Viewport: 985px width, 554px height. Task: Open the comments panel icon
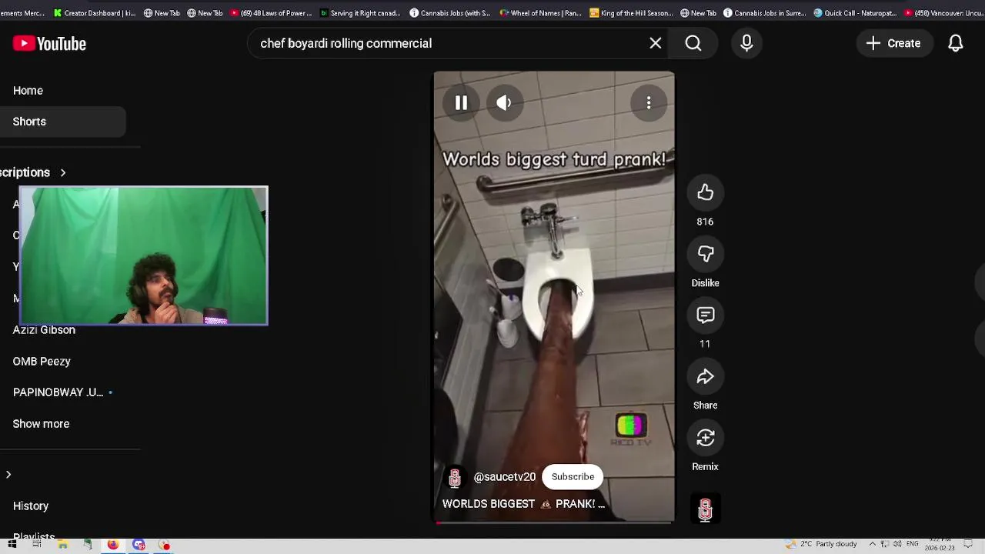(705, 315)
